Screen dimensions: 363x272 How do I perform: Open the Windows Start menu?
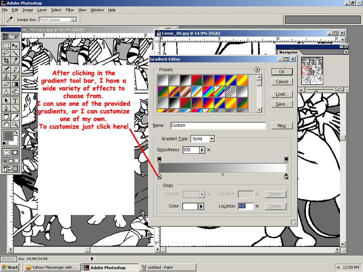point(10,267)
